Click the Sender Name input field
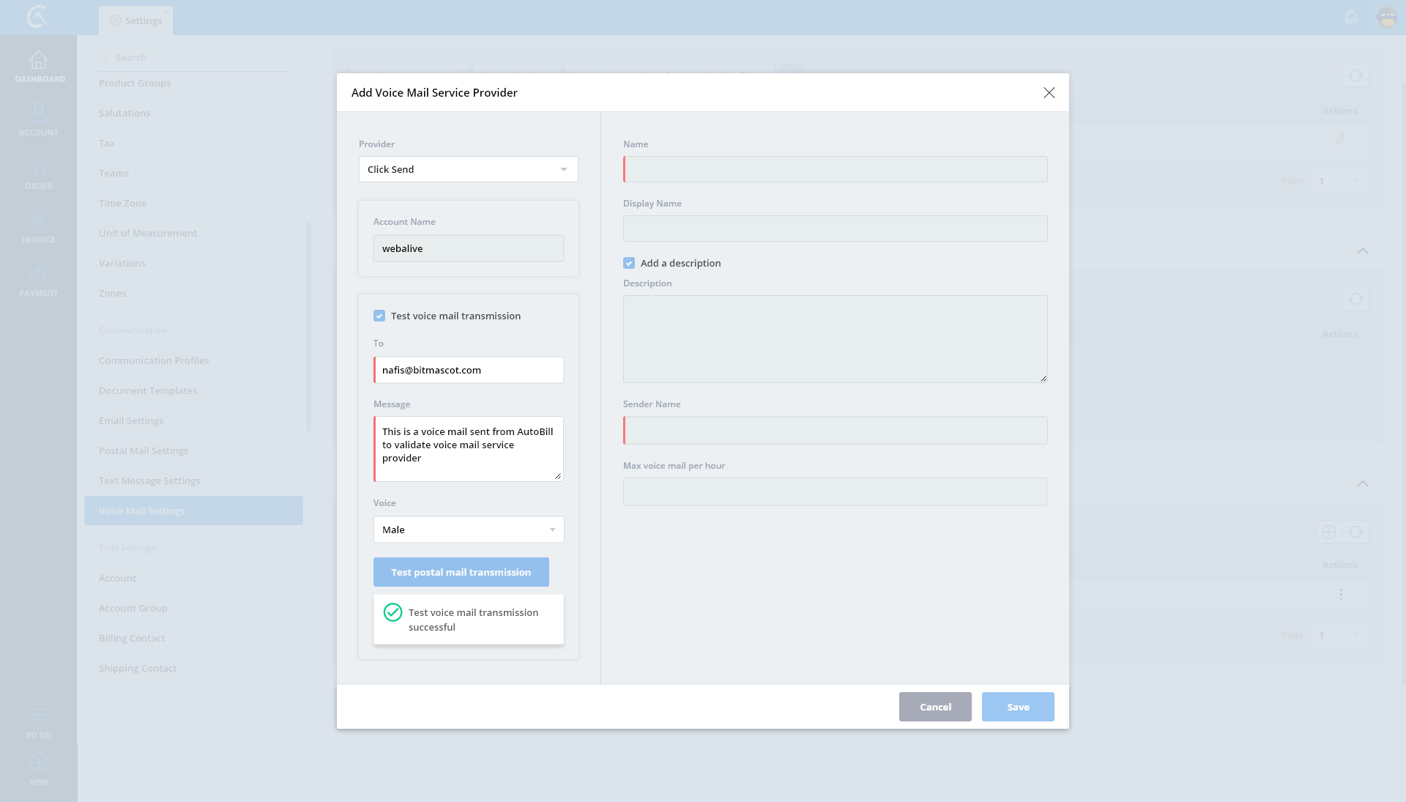The image size is (1406, 802). (835, 430)
